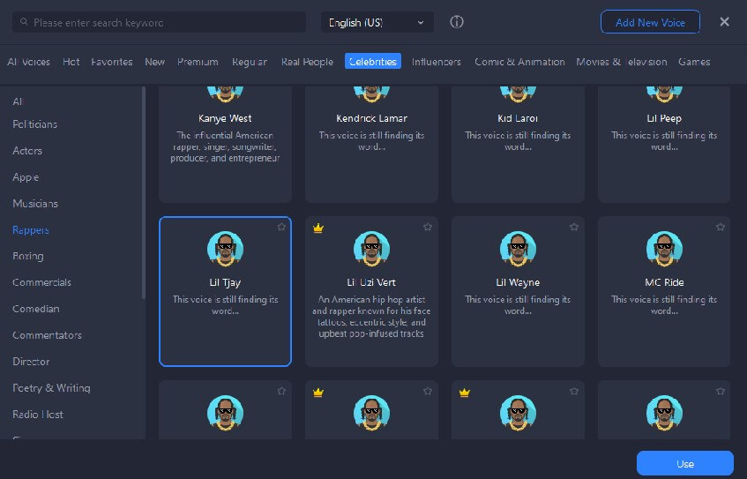Select the Rappers subcategory

pyautogui.click(x=31, y=229)
